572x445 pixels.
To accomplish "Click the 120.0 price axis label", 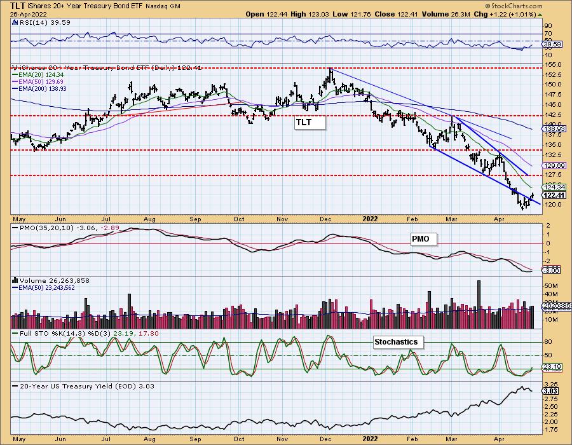I will (x=553, y=205).
